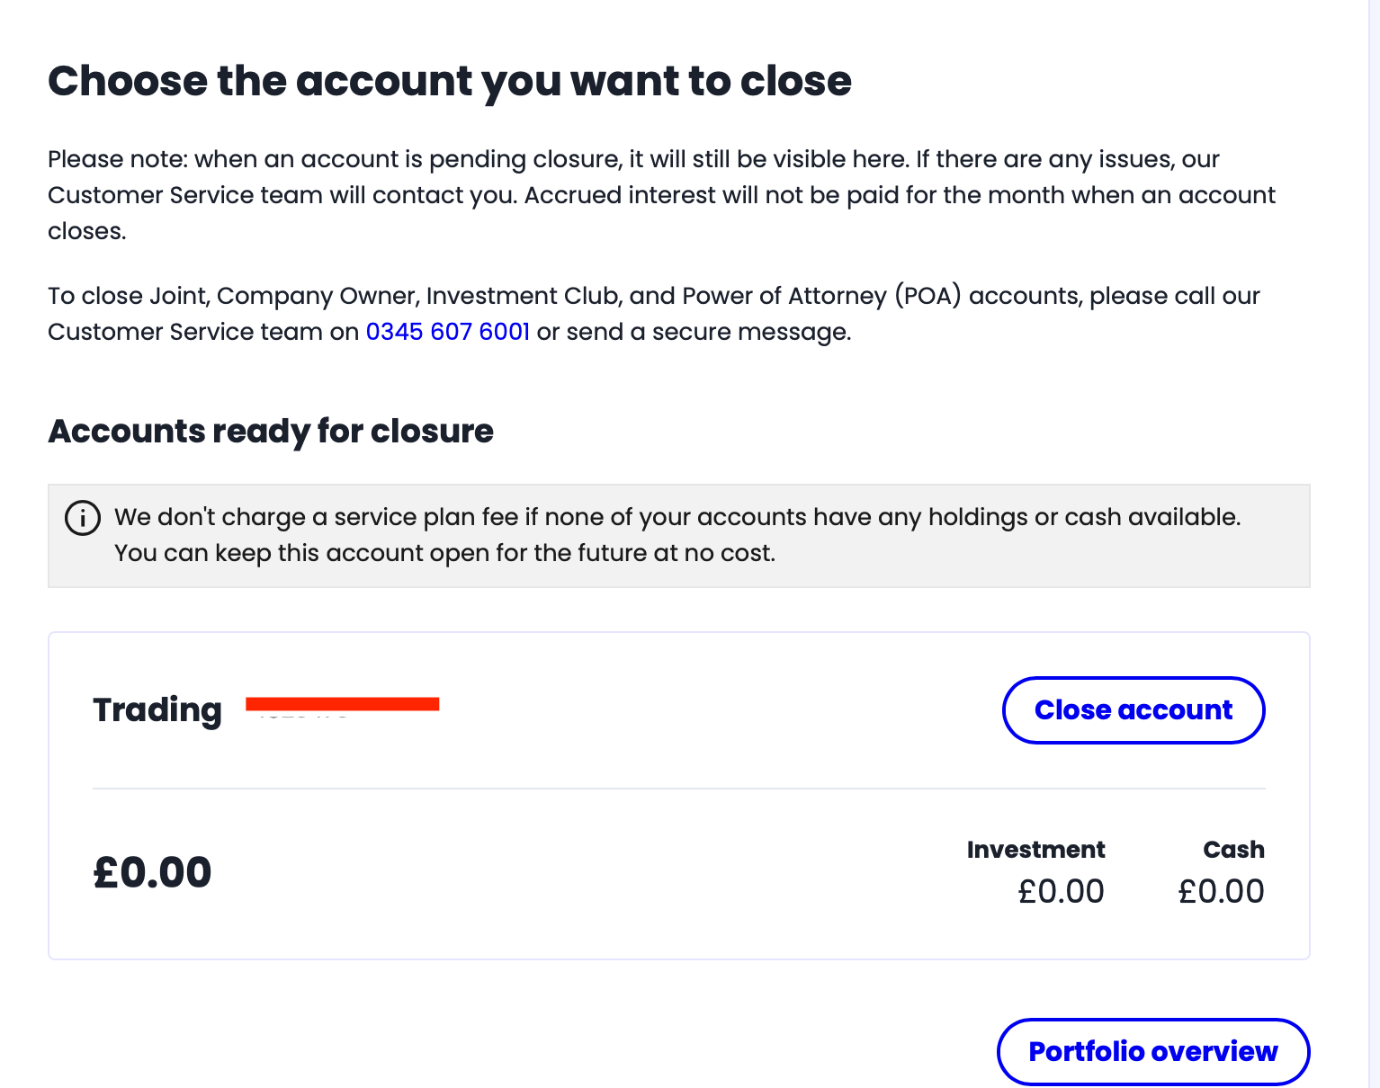Image resolution: width=1380 pixels, height=1088 pixels.
Task: Click the info circle icon in the notice
Action: point(83,518)
